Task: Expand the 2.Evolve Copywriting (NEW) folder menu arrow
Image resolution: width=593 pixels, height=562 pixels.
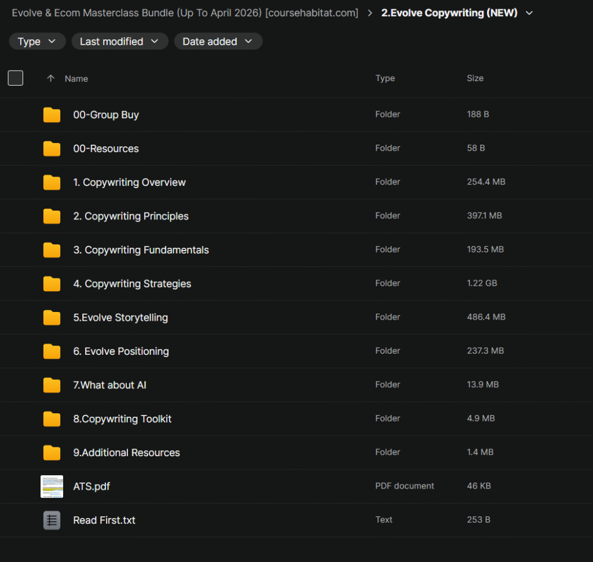Action: 529,13
